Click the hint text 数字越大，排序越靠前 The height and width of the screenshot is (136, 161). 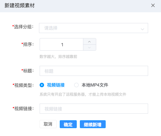(58, 57)
